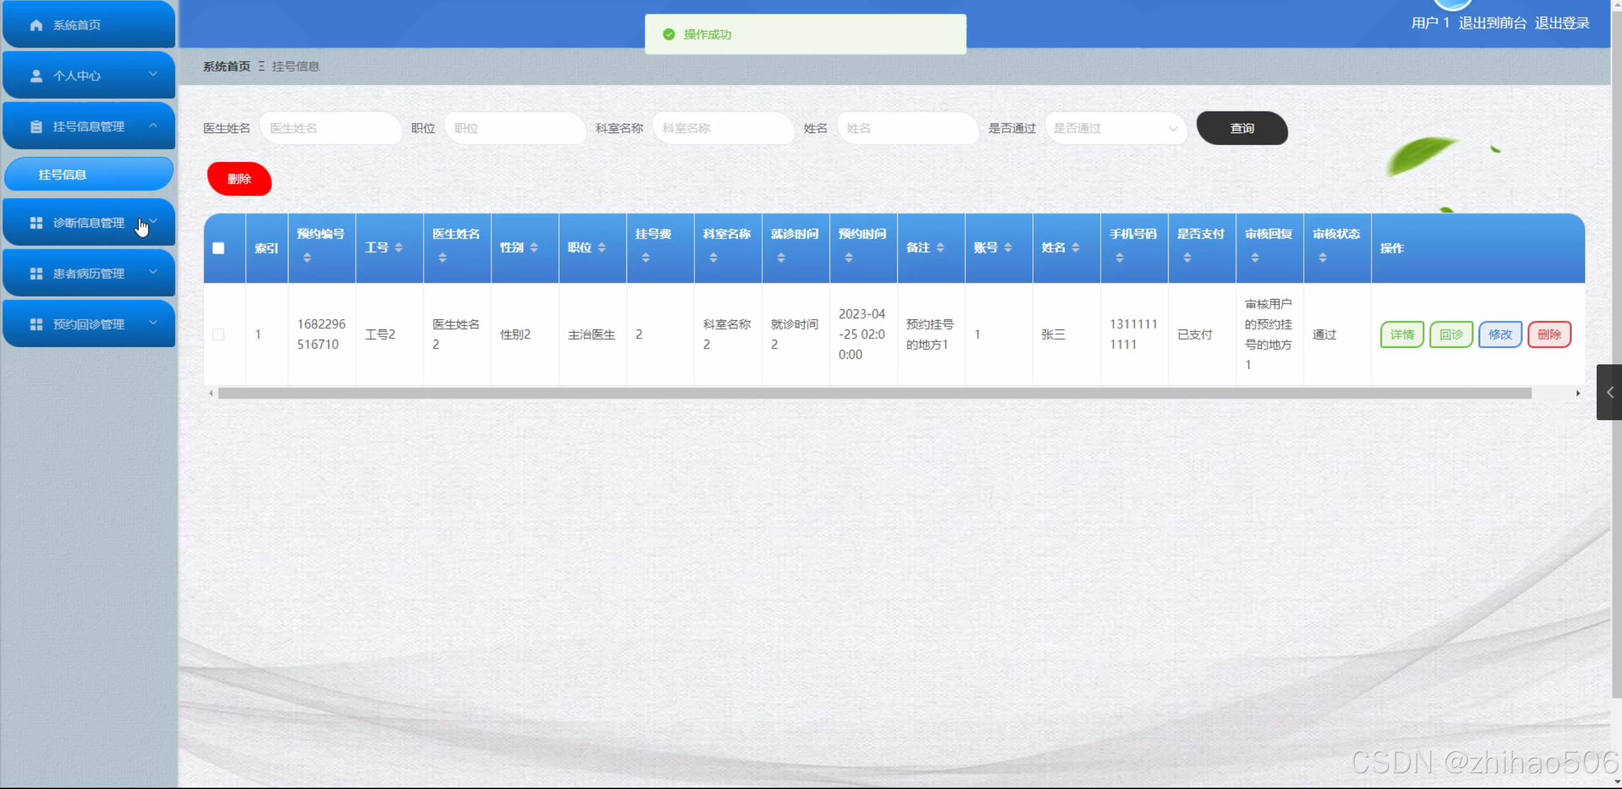Go to 系统首页 breadcrumb link
The height and width of the screenshot is (789, 1622).
[x=226, y=67]
